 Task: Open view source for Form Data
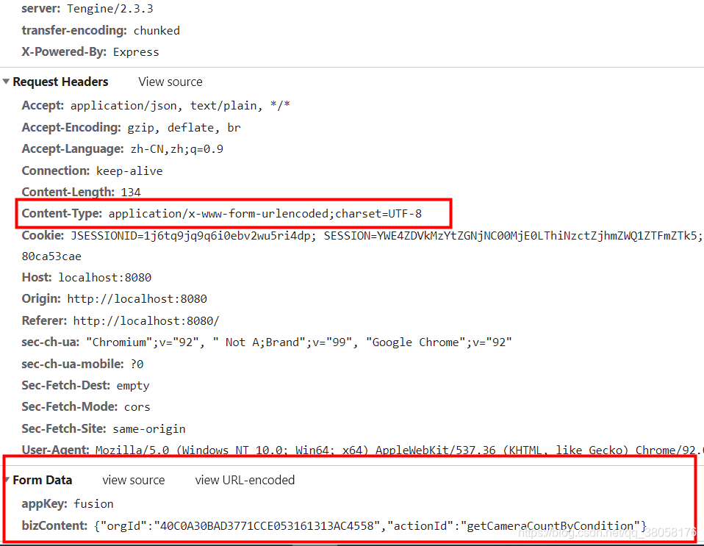point(133,480)
